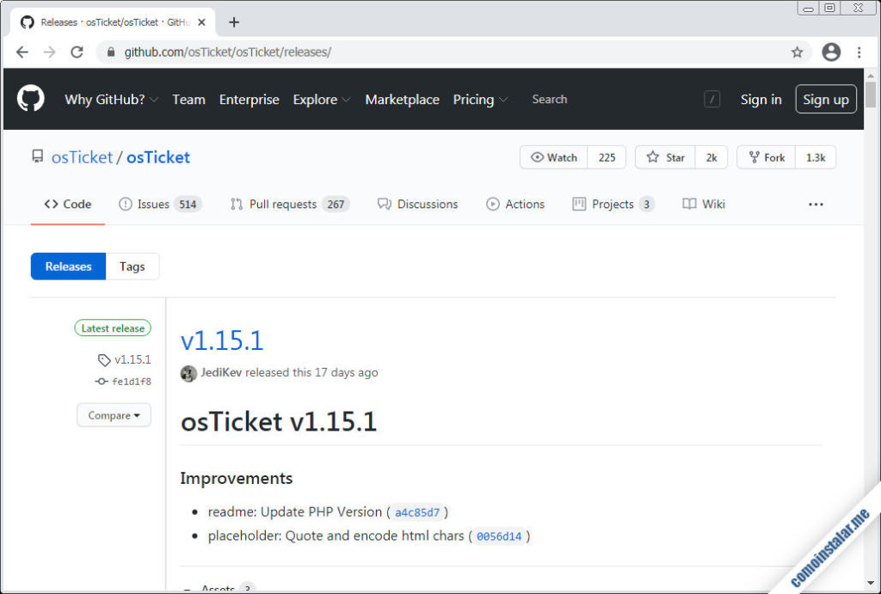881x594 pixels.
Task: Click the Sign up button
Action: pyautogui.click(x=825, y=99)
